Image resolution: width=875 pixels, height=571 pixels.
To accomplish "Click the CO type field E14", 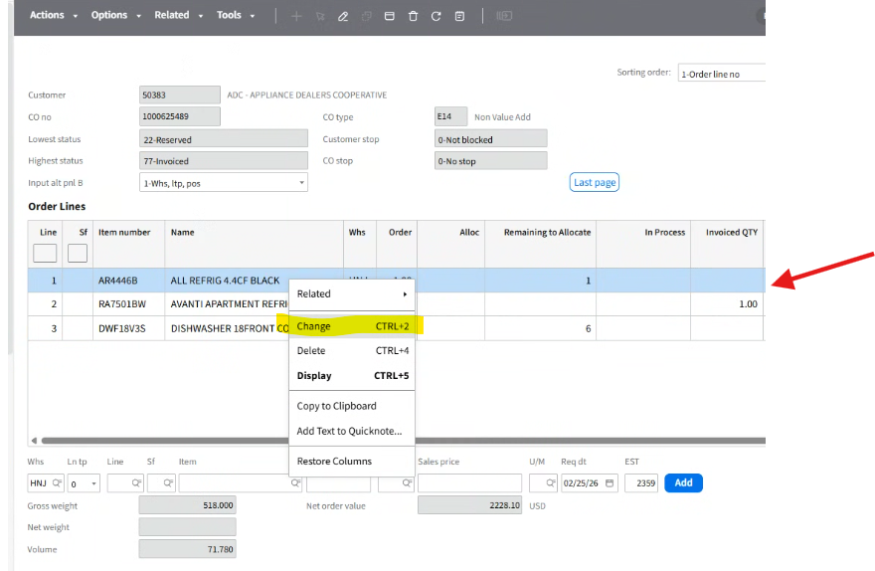I will point(450,116).
